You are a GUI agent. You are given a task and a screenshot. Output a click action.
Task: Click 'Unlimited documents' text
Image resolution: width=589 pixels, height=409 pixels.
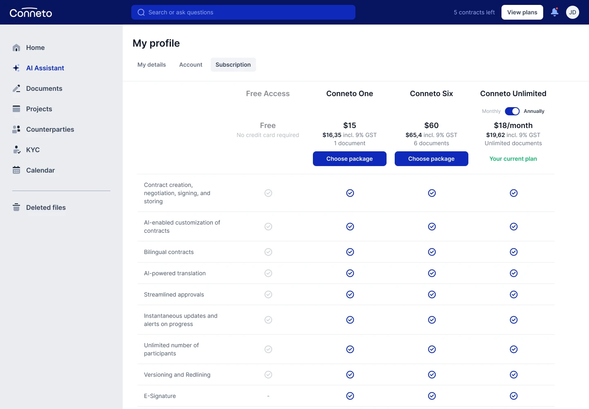click(x=513, y=143)
